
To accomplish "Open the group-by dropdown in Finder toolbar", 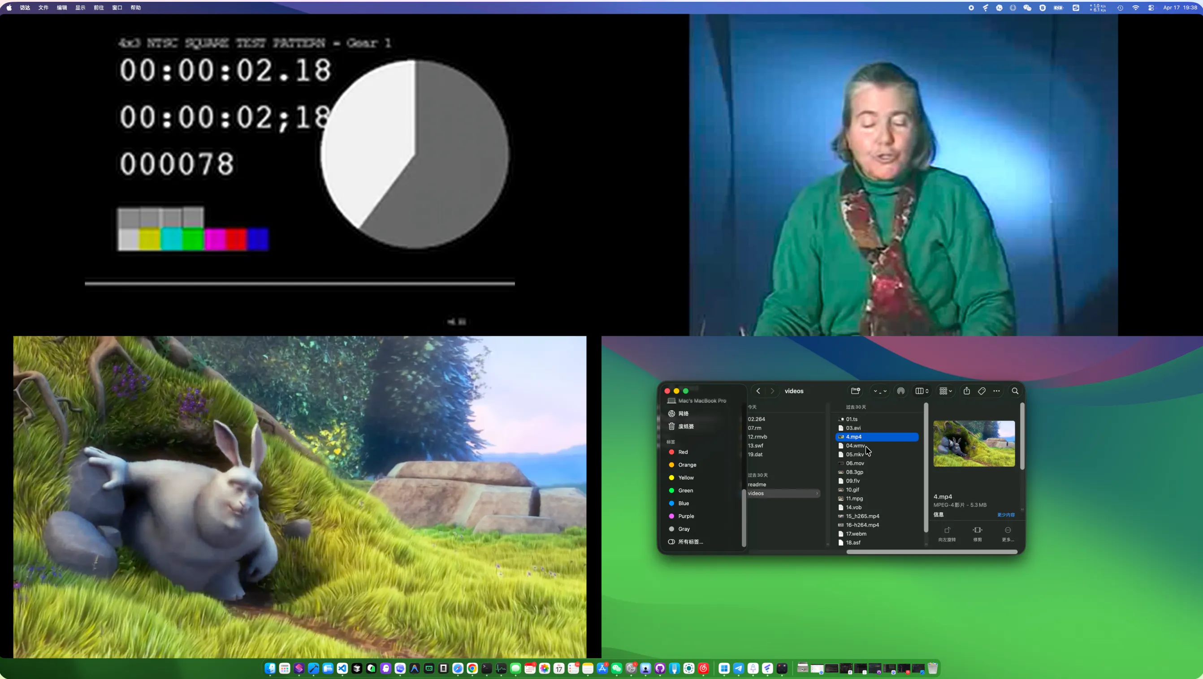I will (x=946, y=391).
